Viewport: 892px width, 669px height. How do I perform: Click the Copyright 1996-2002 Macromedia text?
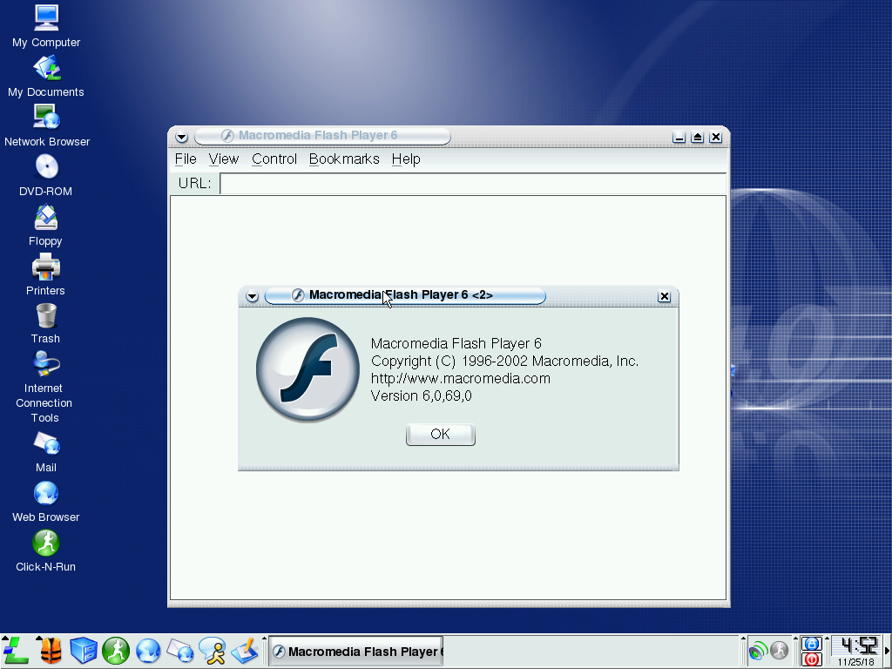point(504,362)
